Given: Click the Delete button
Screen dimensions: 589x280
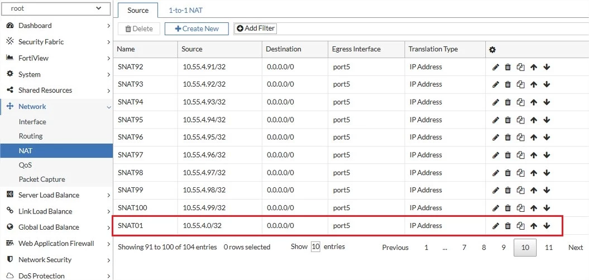Looking at the screenshot, I should click(139, 29).
